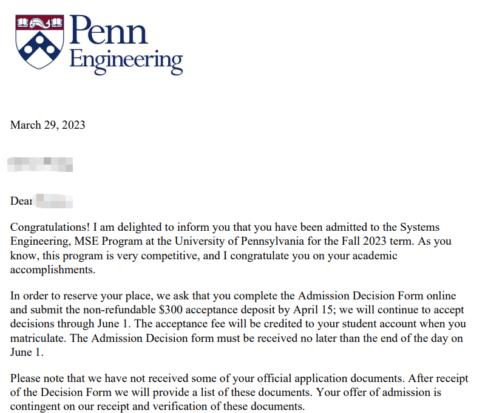
Task: Click the blurred name after 'Dear'
Action: pyautogui.click(x=53, y=201)
